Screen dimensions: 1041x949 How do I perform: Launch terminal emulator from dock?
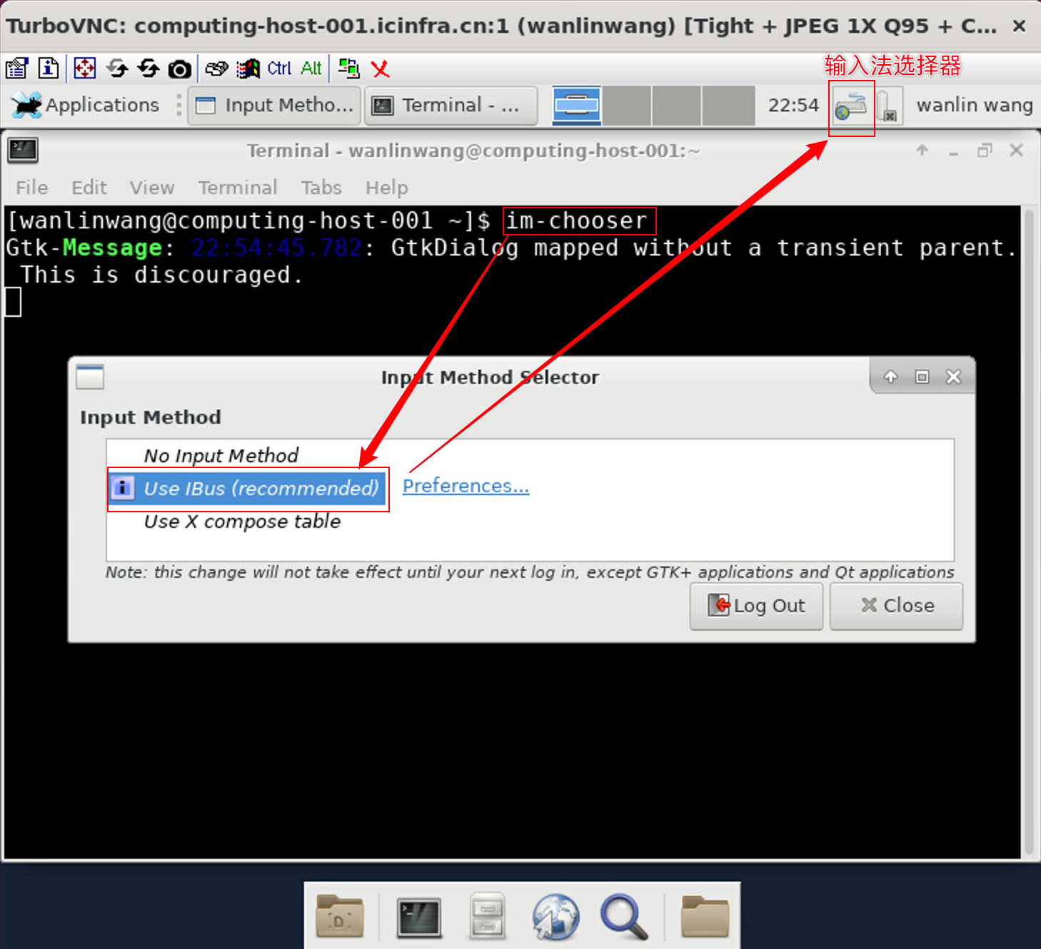[420, 918]
